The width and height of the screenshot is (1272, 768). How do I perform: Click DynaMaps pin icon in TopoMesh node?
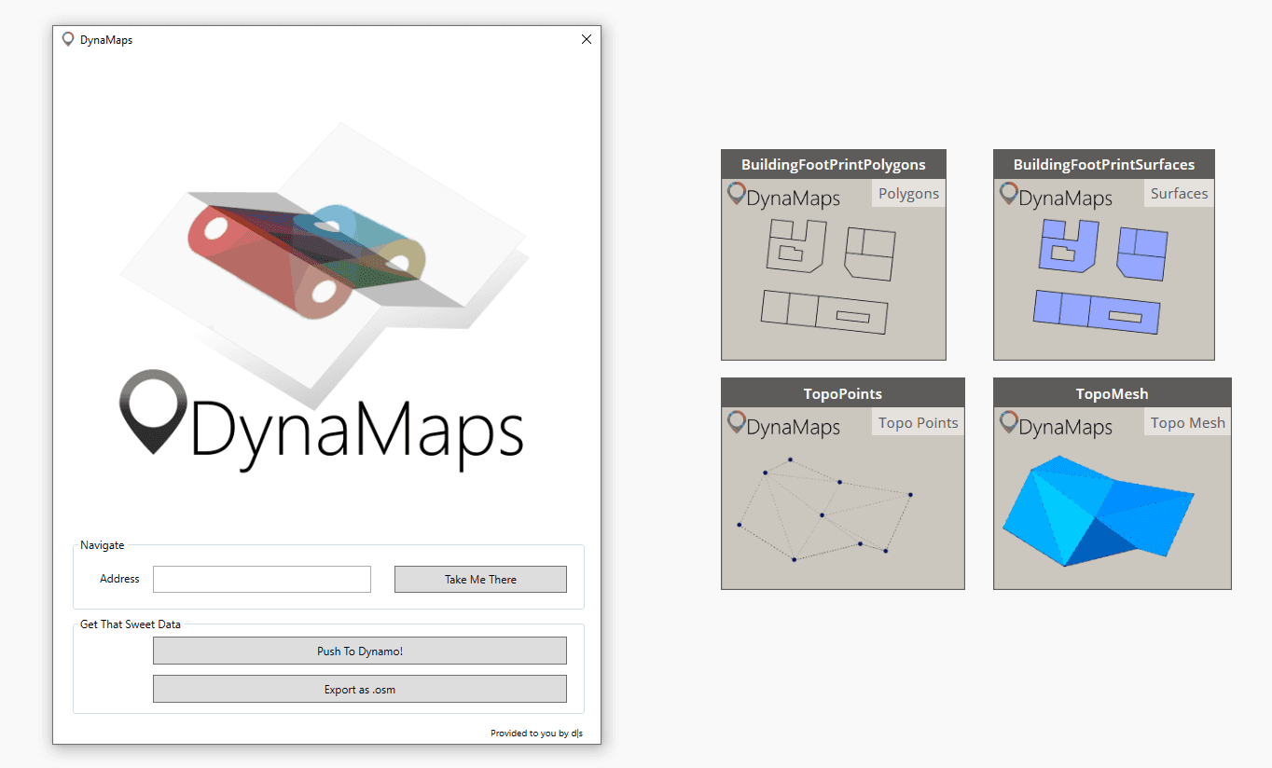1008,423
